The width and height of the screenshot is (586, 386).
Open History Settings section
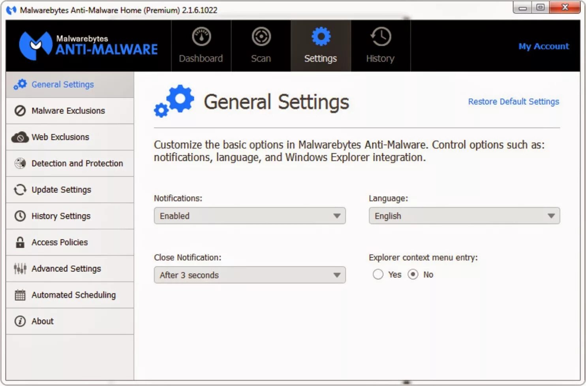pos(70,216)
